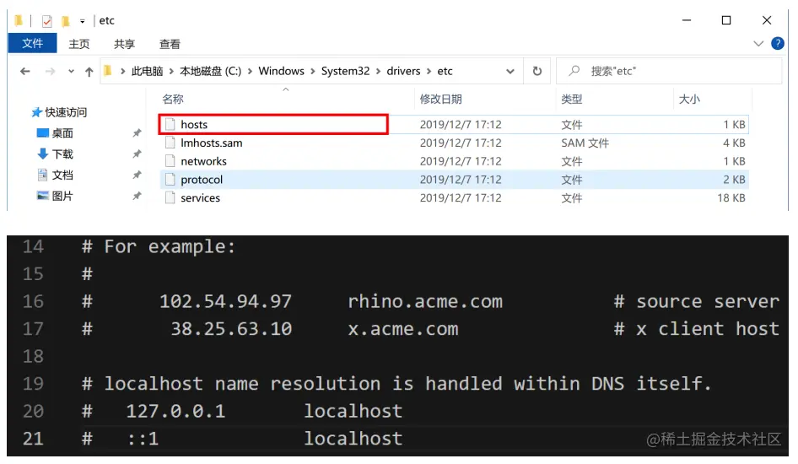The width and height of the screenshot is (798, 464).
Task: Select the networks file
Action: (454, 161)
